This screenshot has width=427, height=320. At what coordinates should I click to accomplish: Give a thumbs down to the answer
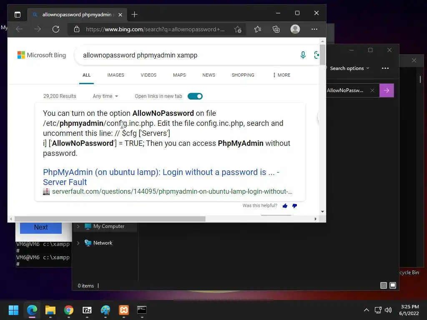click(x=294, y=206)
